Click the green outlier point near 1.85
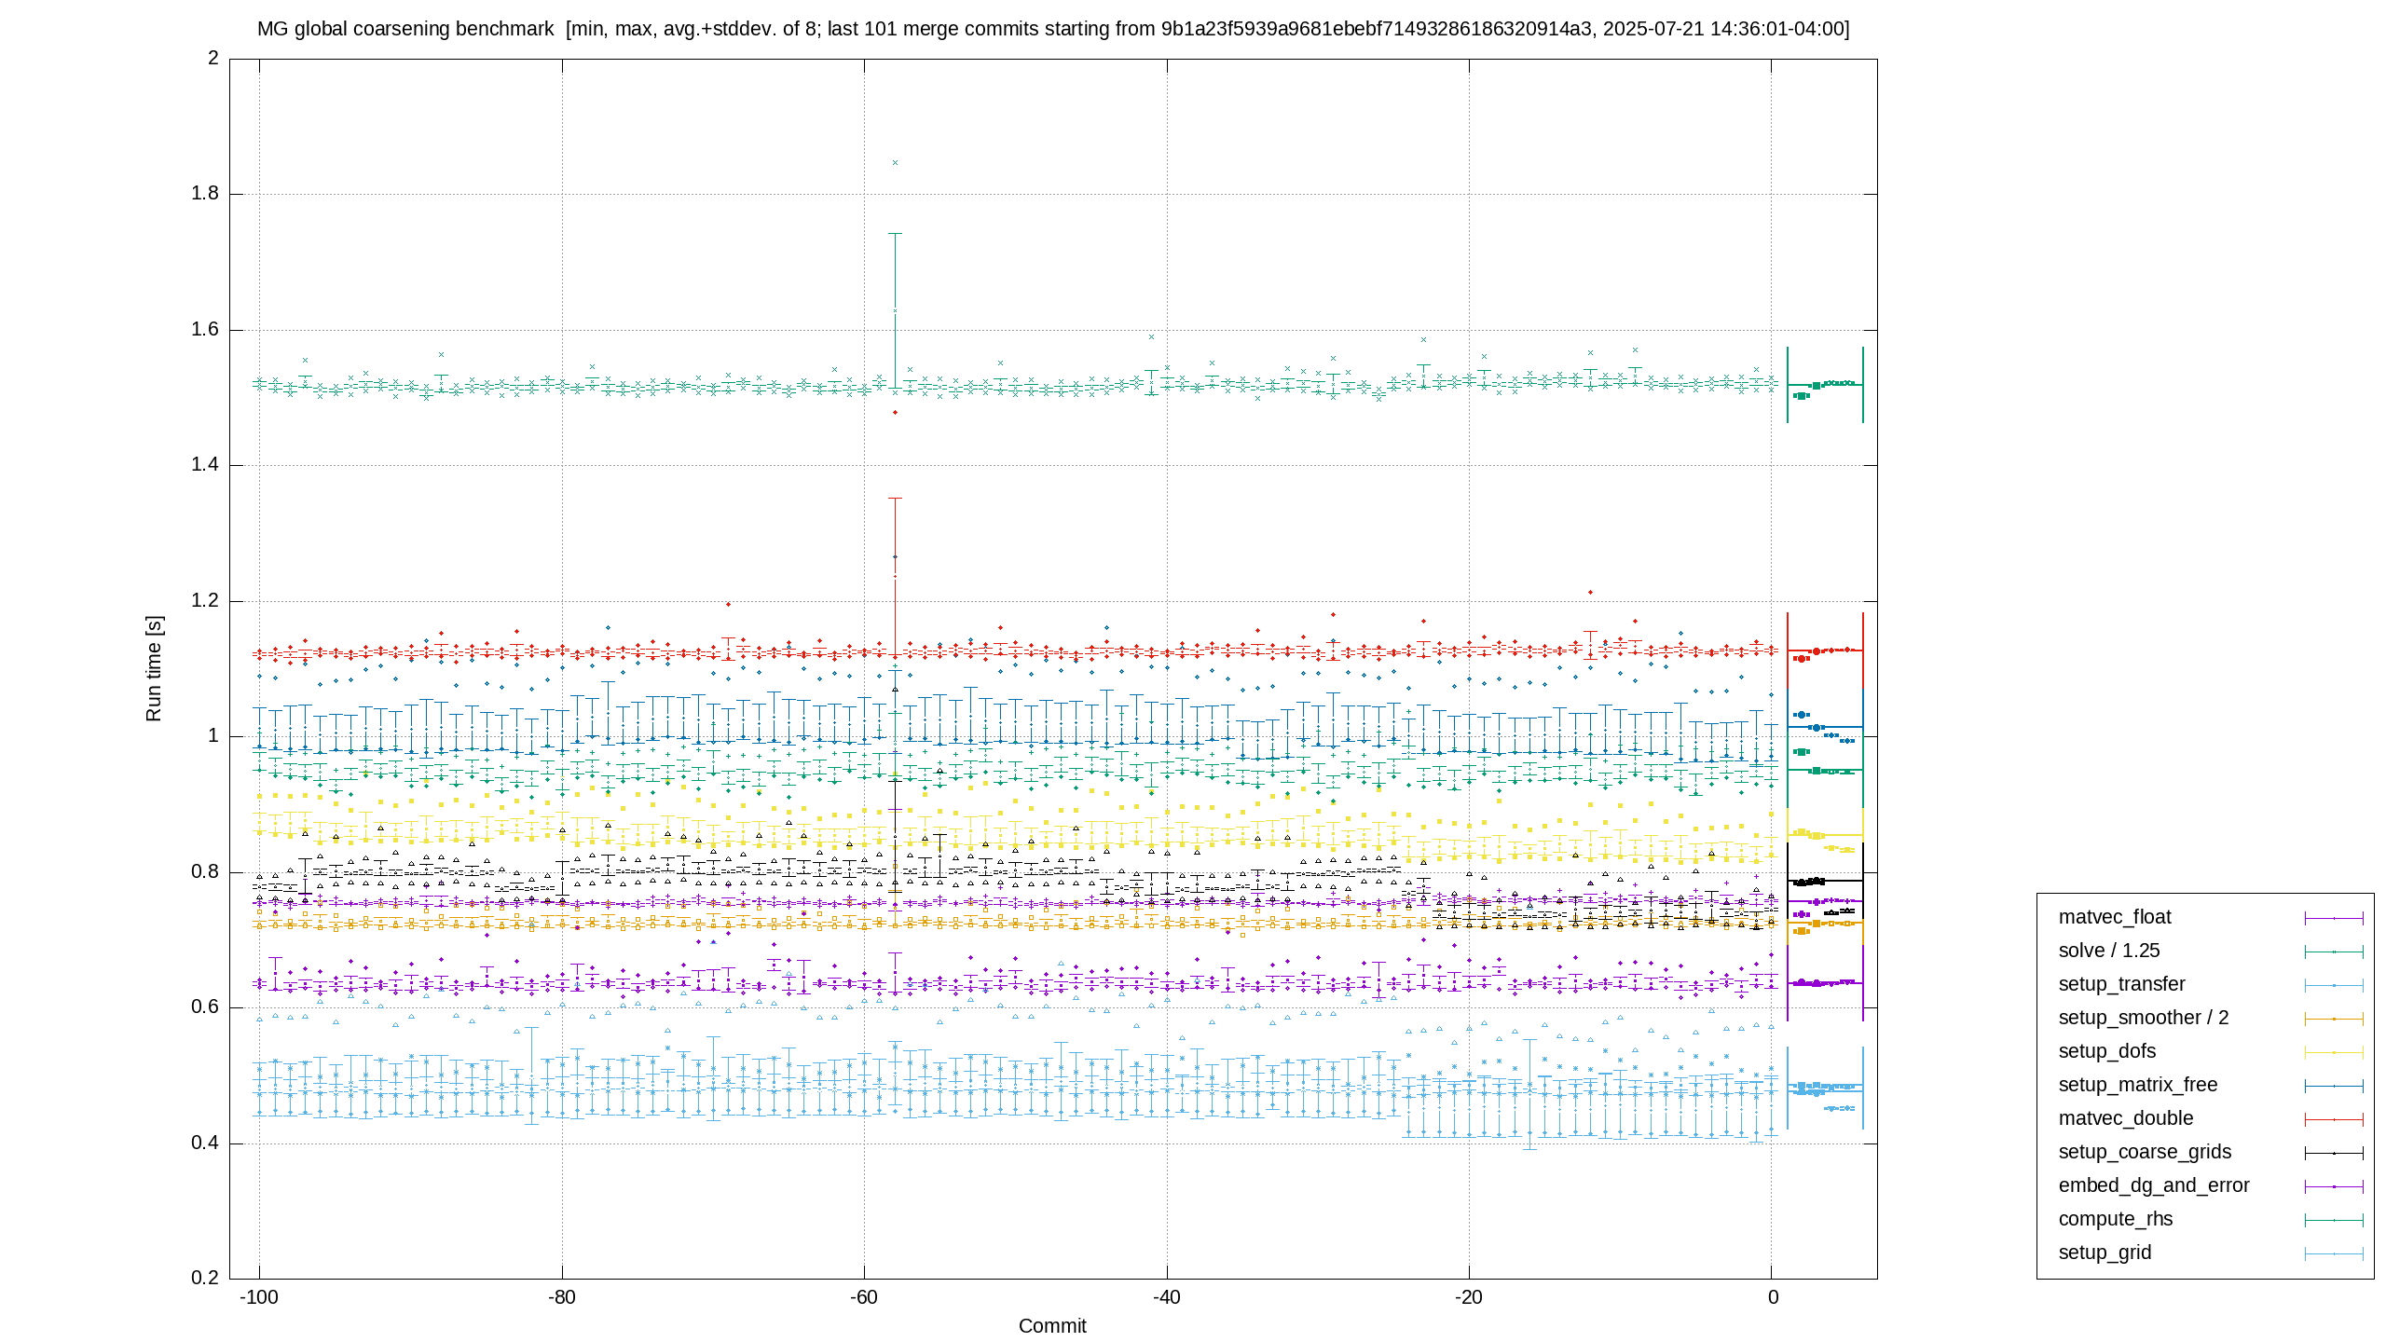The height and width of the screenshot is (1342, 2386). click(895, 163)
